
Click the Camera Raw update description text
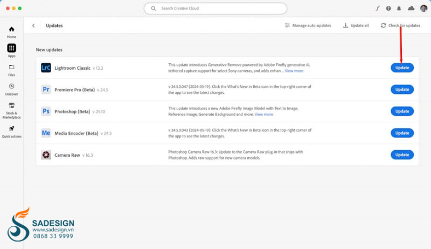click(235, 155)
